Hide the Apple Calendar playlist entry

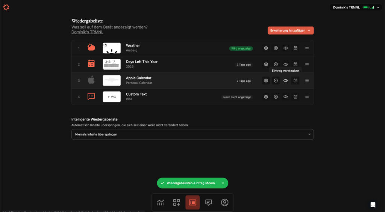(x=286, y=81)
